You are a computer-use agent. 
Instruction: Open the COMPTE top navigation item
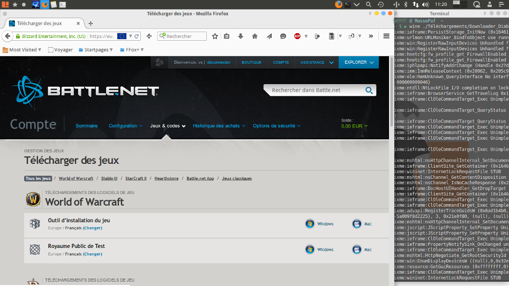[281, 62]
